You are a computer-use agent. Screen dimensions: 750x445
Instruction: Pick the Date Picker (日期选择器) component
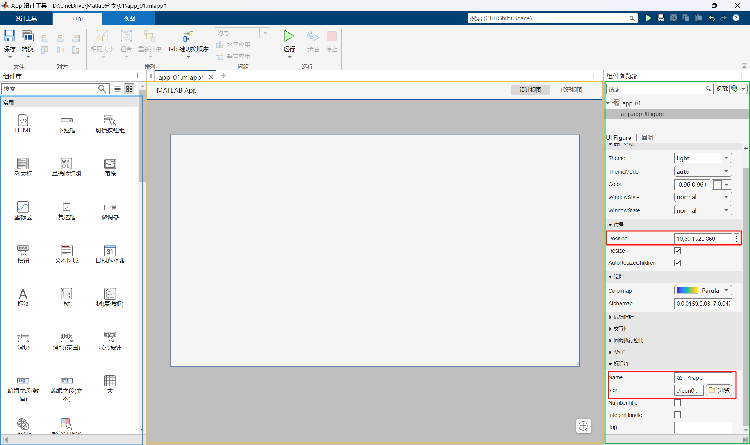coord(110,251)
